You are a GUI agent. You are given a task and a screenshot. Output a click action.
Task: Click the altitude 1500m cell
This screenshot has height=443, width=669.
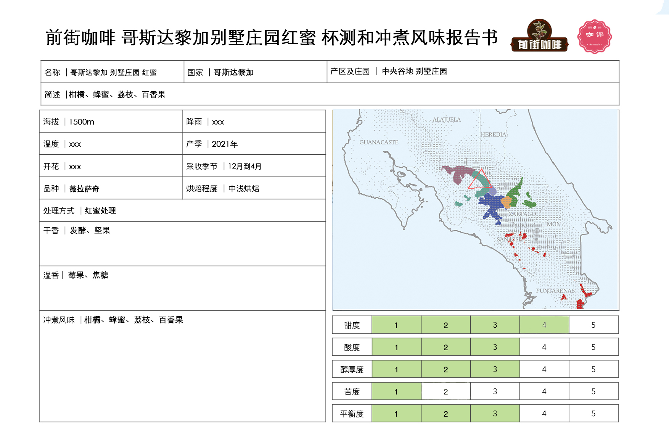pyautogui.click(x=111, y=122)
